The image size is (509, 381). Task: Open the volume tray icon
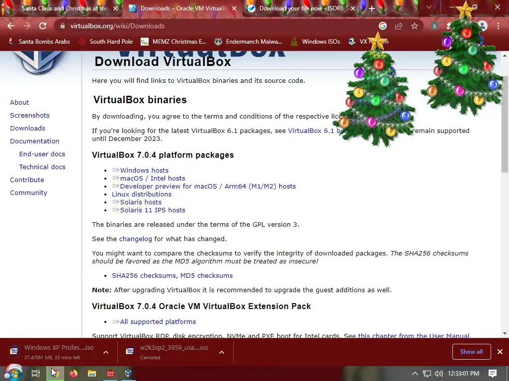(439, 374)
